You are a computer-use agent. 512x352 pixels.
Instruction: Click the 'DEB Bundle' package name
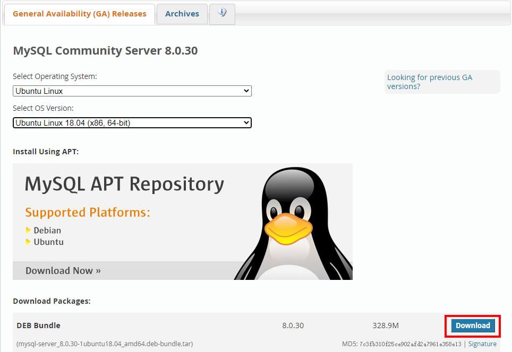pos(39,325)
